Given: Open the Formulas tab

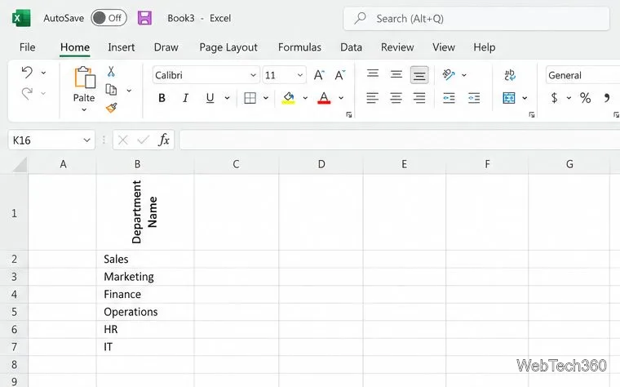Looking at the screenshot, I should click(x=299, y=47).
